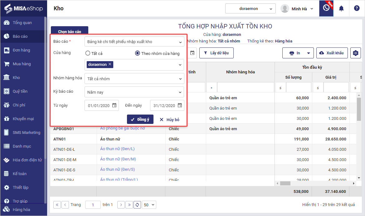Open the doraemon store selector in header

250,9
